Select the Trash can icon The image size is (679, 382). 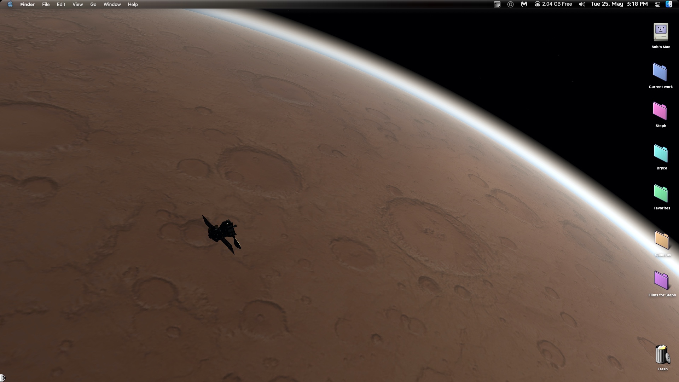tap(662, 354)
